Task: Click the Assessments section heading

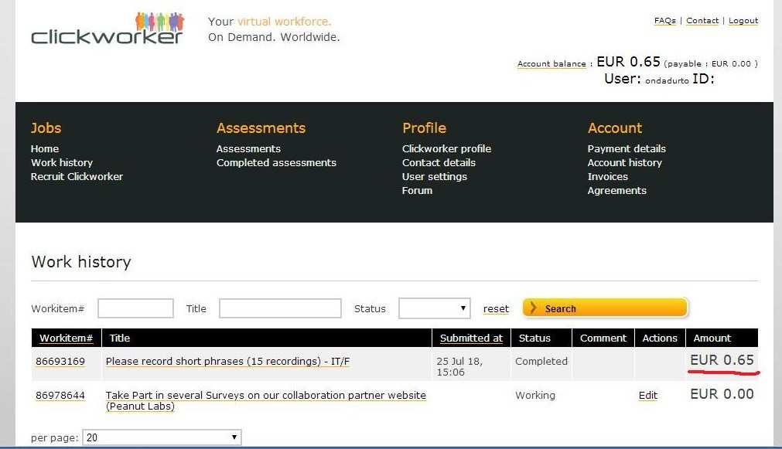Action: [x=261, y=128]
